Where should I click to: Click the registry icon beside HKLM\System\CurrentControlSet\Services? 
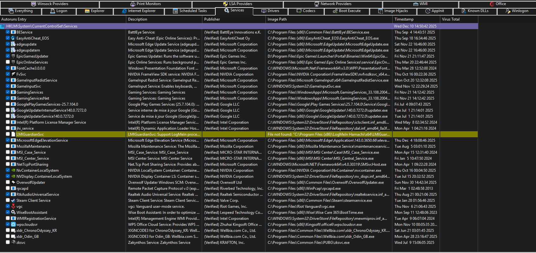[x=3, y=26]
